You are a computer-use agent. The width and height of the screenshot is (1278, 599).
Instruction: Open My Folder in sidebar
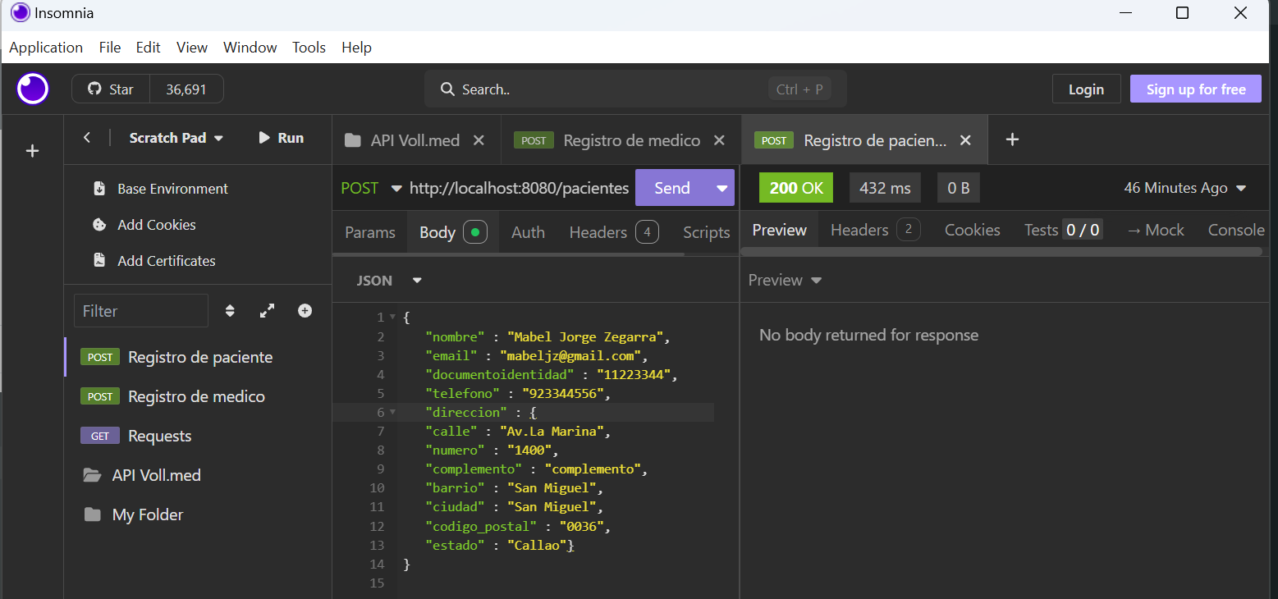pos(197,514)
